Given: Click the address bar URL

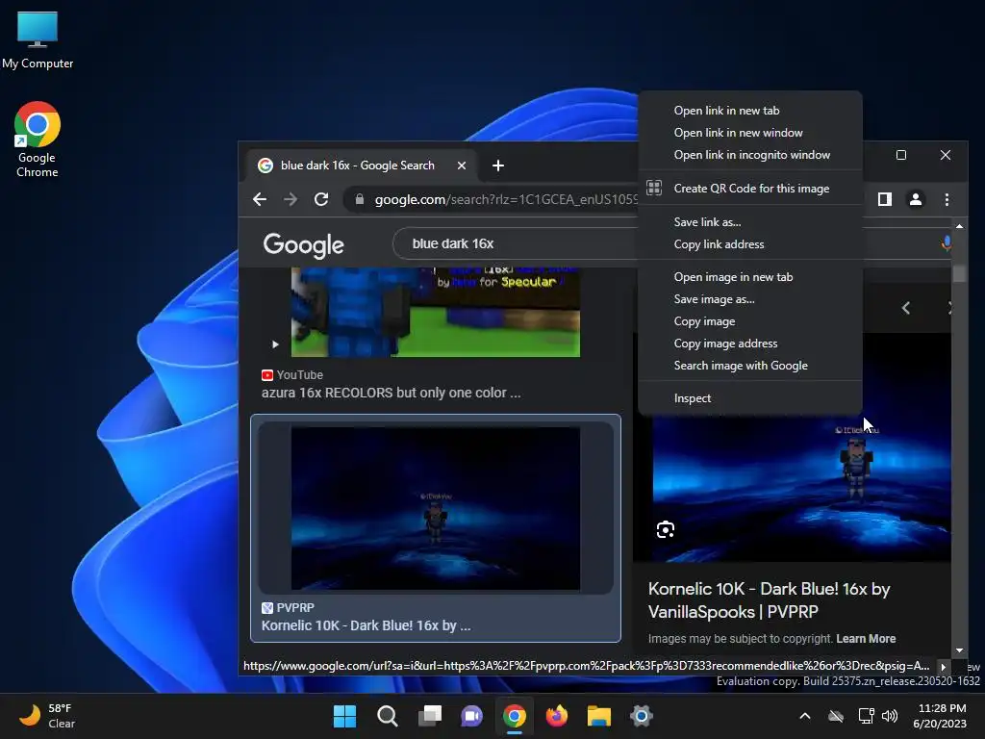Looking at the screenshot, I should 506,199.
